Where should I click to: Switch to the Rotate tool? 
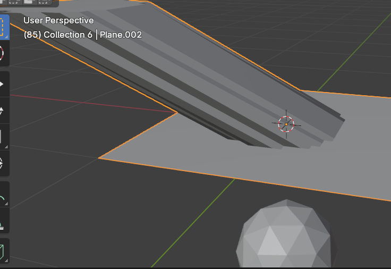coord(4,111)
